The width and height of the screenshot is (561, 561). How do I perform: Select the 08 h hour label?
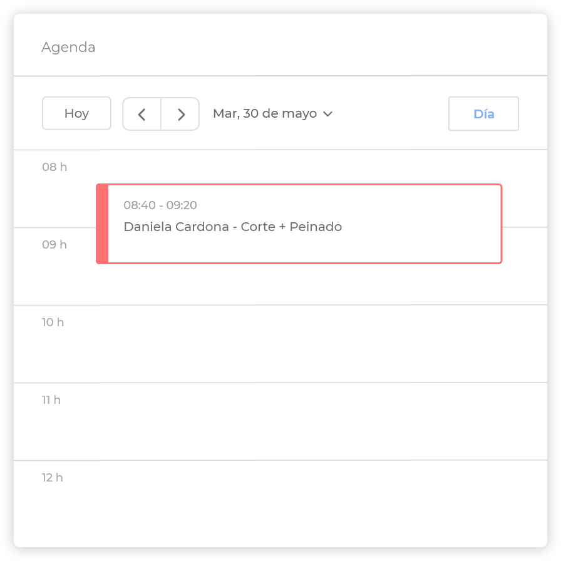pyautogui.click(x=54, y=167)
